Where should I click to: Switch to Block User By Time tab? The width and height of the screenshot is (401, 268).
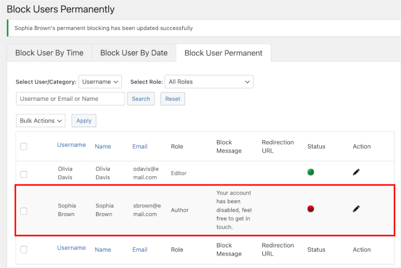tap(49, 53)
